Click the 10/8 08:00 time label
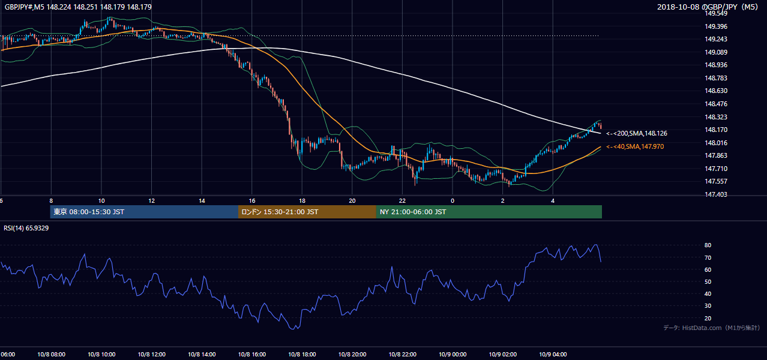The width and height of the screenshot is (767, 360). (x=51, y=355)
